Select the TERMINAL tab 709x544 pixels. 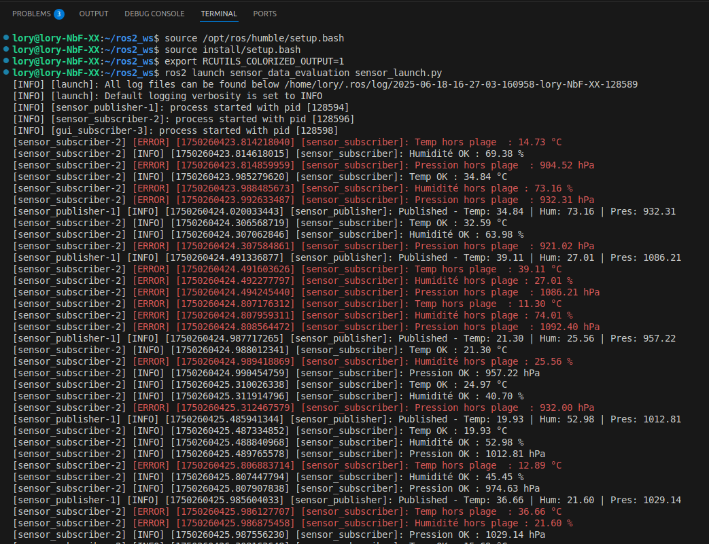(219, 14)
